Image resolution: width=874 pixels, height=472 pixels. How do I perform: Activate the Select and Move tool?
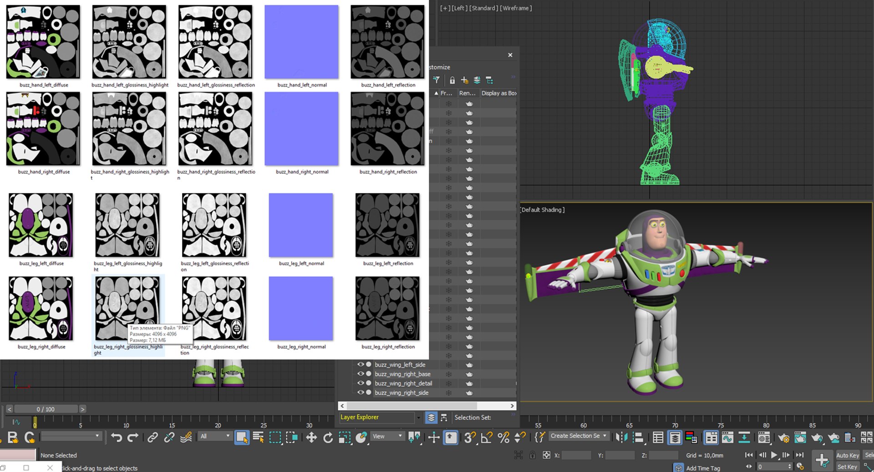click(x=311, y=437)
